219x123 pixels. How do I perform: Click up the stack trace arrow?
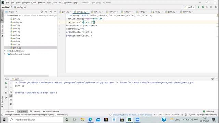[11, 83]
